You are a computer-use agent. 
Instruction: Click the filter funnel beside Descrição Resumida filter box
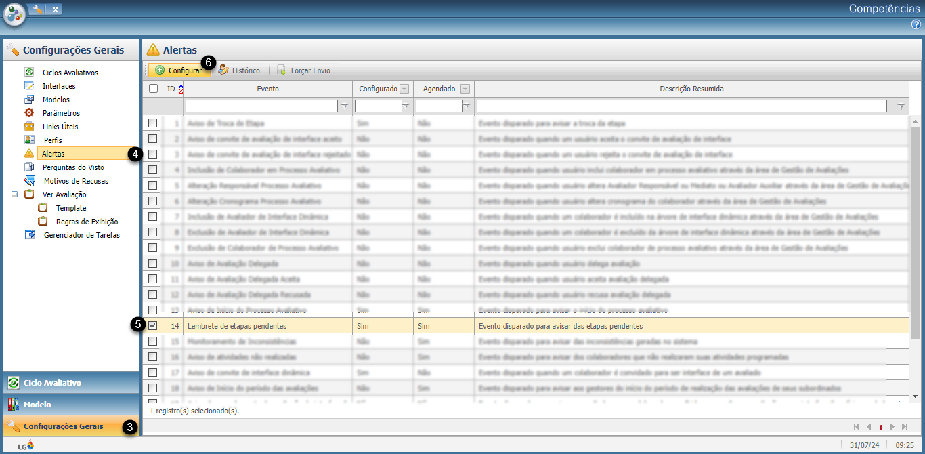(901, 106)
